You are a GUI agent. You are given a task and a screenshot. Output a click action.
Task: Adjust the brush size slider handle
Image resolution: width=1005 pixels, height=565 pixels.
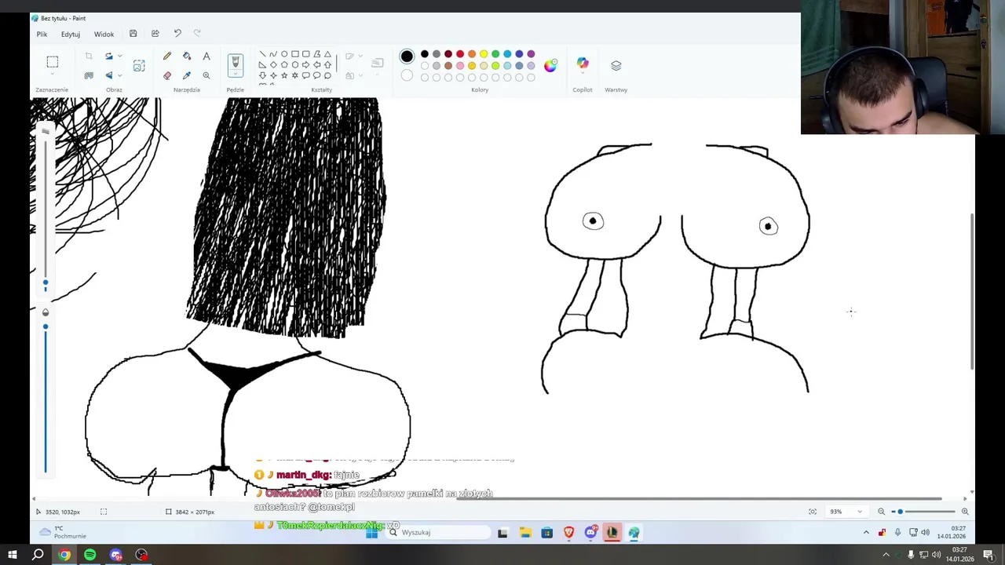pyautogui.click(x=46, y=283)
